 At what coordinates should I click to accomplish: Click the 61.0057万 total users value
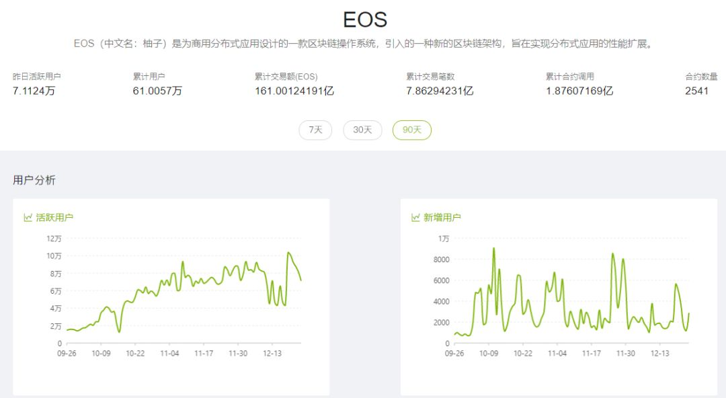(157, 91)
